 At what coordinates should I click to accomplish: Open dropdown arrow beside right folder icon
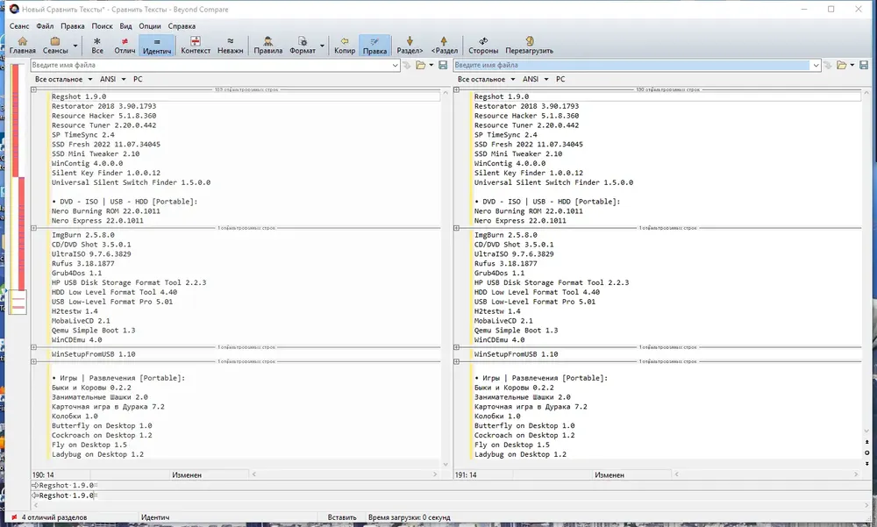point(852,66)
